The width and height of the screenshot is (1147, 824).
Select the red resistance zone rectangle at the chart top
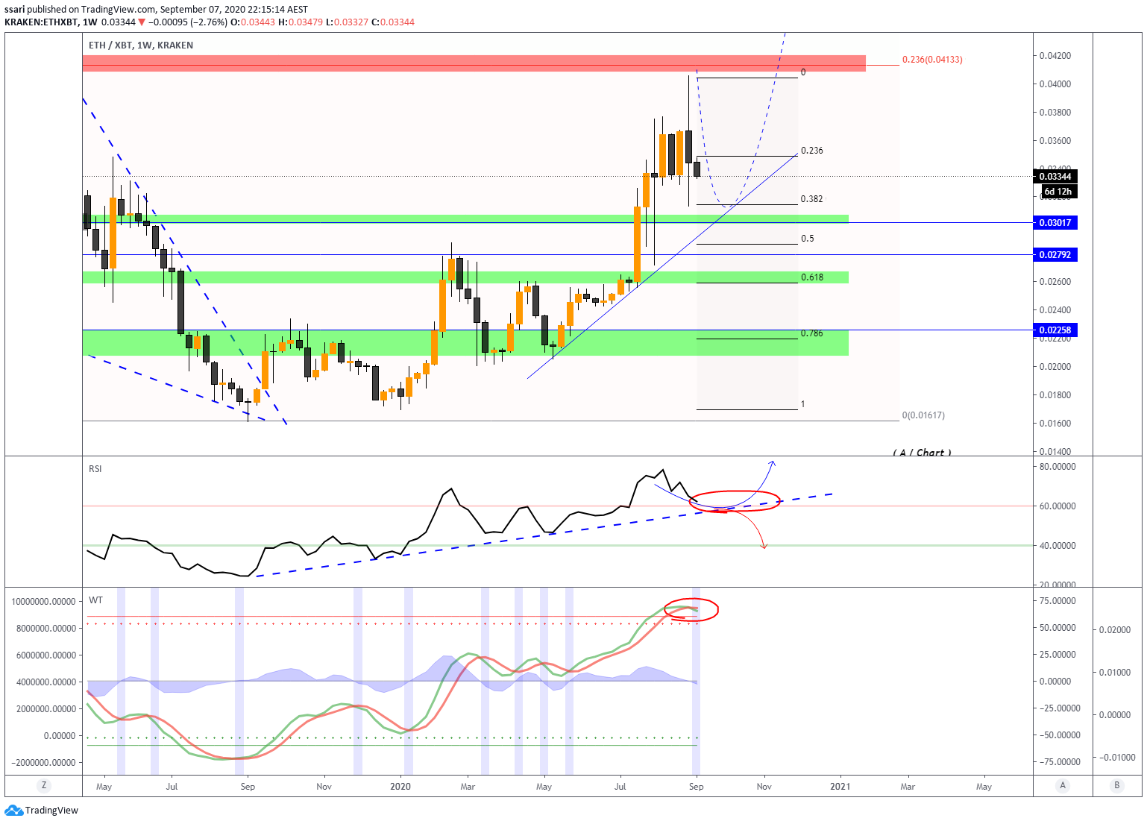click(474, 63)
